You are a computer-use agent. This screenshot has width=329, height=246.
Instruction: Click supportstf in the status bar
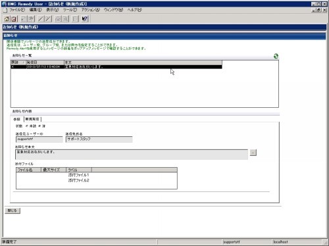click(x=232, y=242)
